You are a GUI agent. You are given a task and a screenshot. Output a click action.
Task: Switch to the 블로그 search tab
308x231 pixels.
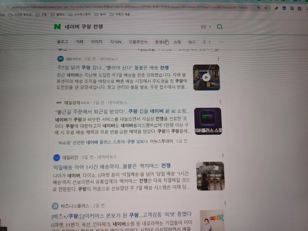point(63,42)
